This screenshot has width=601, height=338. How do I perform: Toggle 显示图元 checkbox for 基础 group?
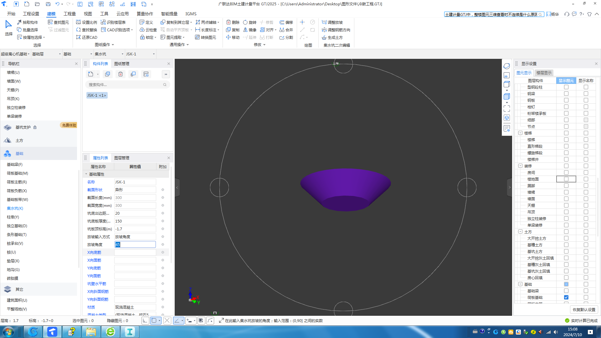[566, 284]
